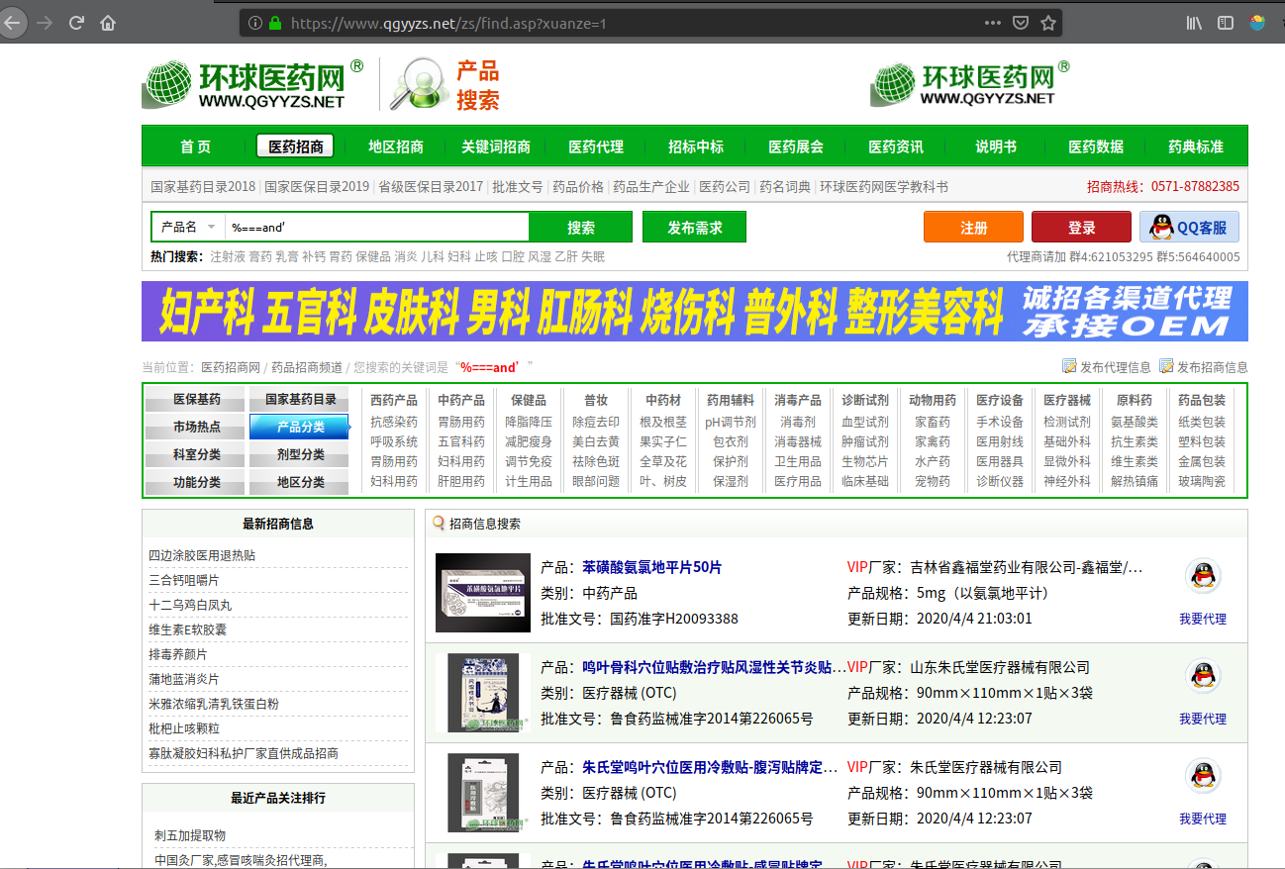This screenshot has height=869, width=1285.
Task: Open the 医药展会 nav item
Action: (796, 146)
